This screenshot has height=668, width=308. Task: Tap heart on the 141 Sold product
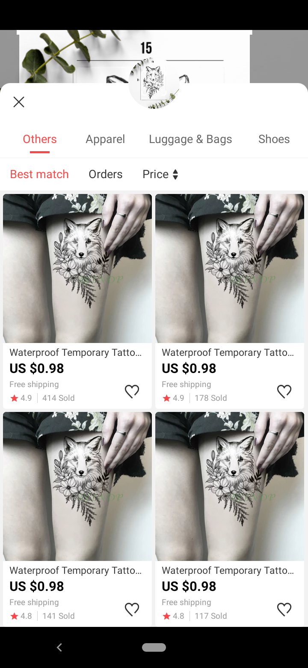[x=132, y=609]
